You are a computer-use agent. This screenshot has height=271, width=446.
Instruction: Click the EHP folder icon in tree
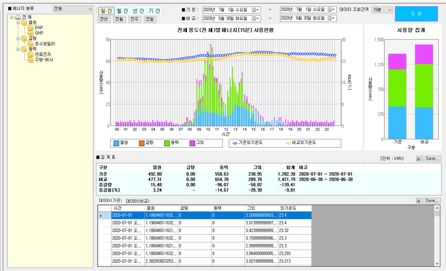31,28
